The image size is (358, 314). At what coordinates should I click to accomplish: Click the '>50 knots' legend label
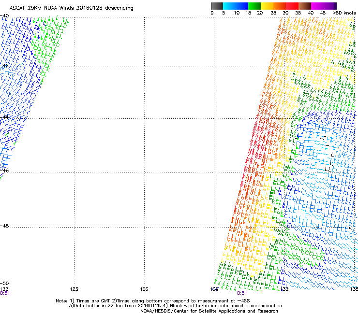tap(344, 13)
